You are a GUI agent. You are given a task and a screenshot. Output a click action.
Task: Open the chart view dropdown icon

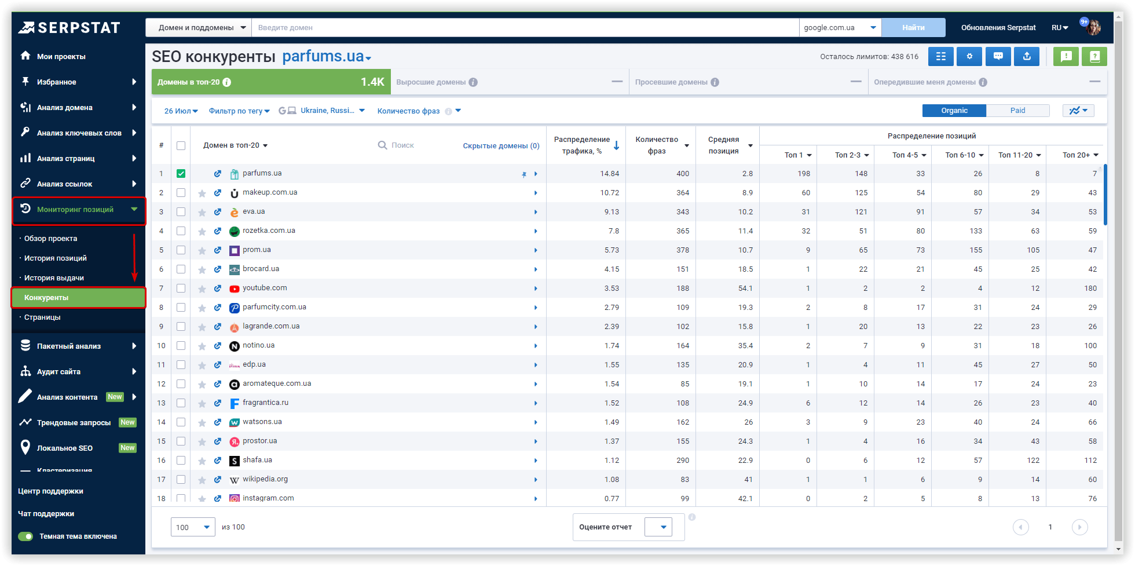tap(1078, 111)
